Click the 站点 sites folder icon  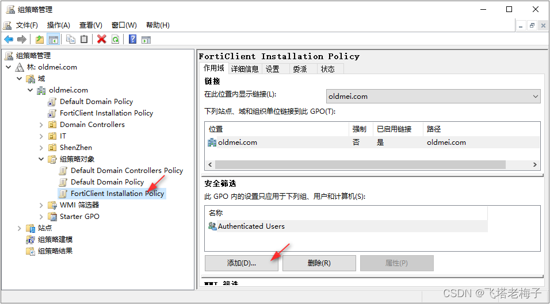[30, 228]
